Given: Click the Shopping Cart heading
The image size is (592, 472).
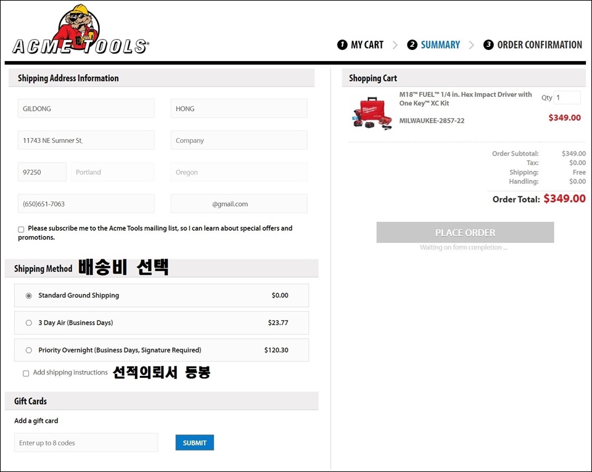Looking at the screenshot, I should pos(373,78).
